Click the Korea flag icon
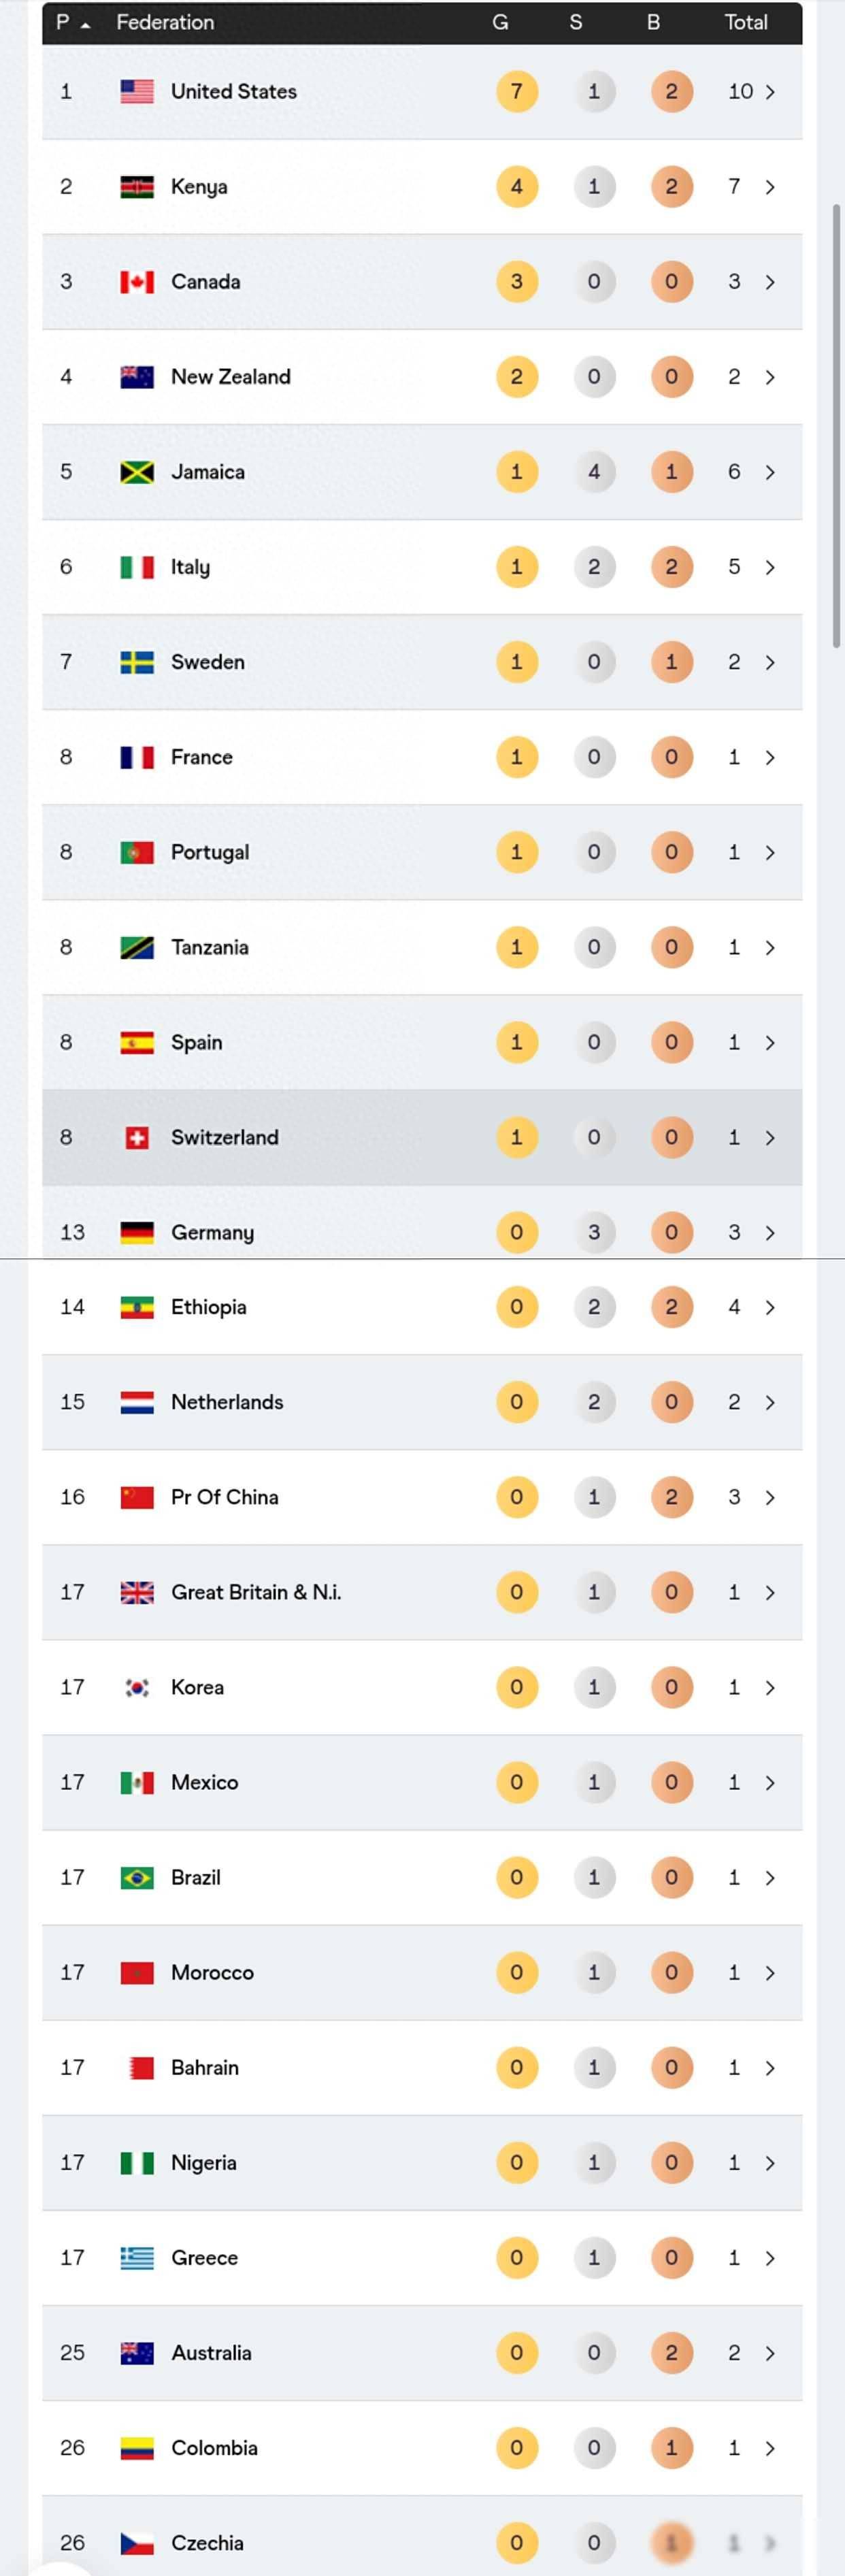Image resolution: width=845 pixels, height=2576 pixels. (137, 1687)
